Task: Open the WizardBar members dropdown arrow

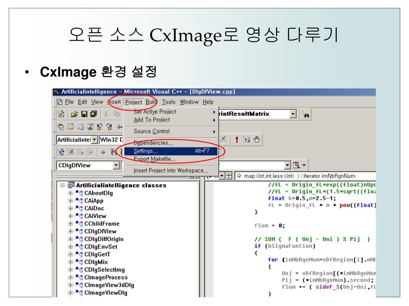Action: (x=287, y=165)
